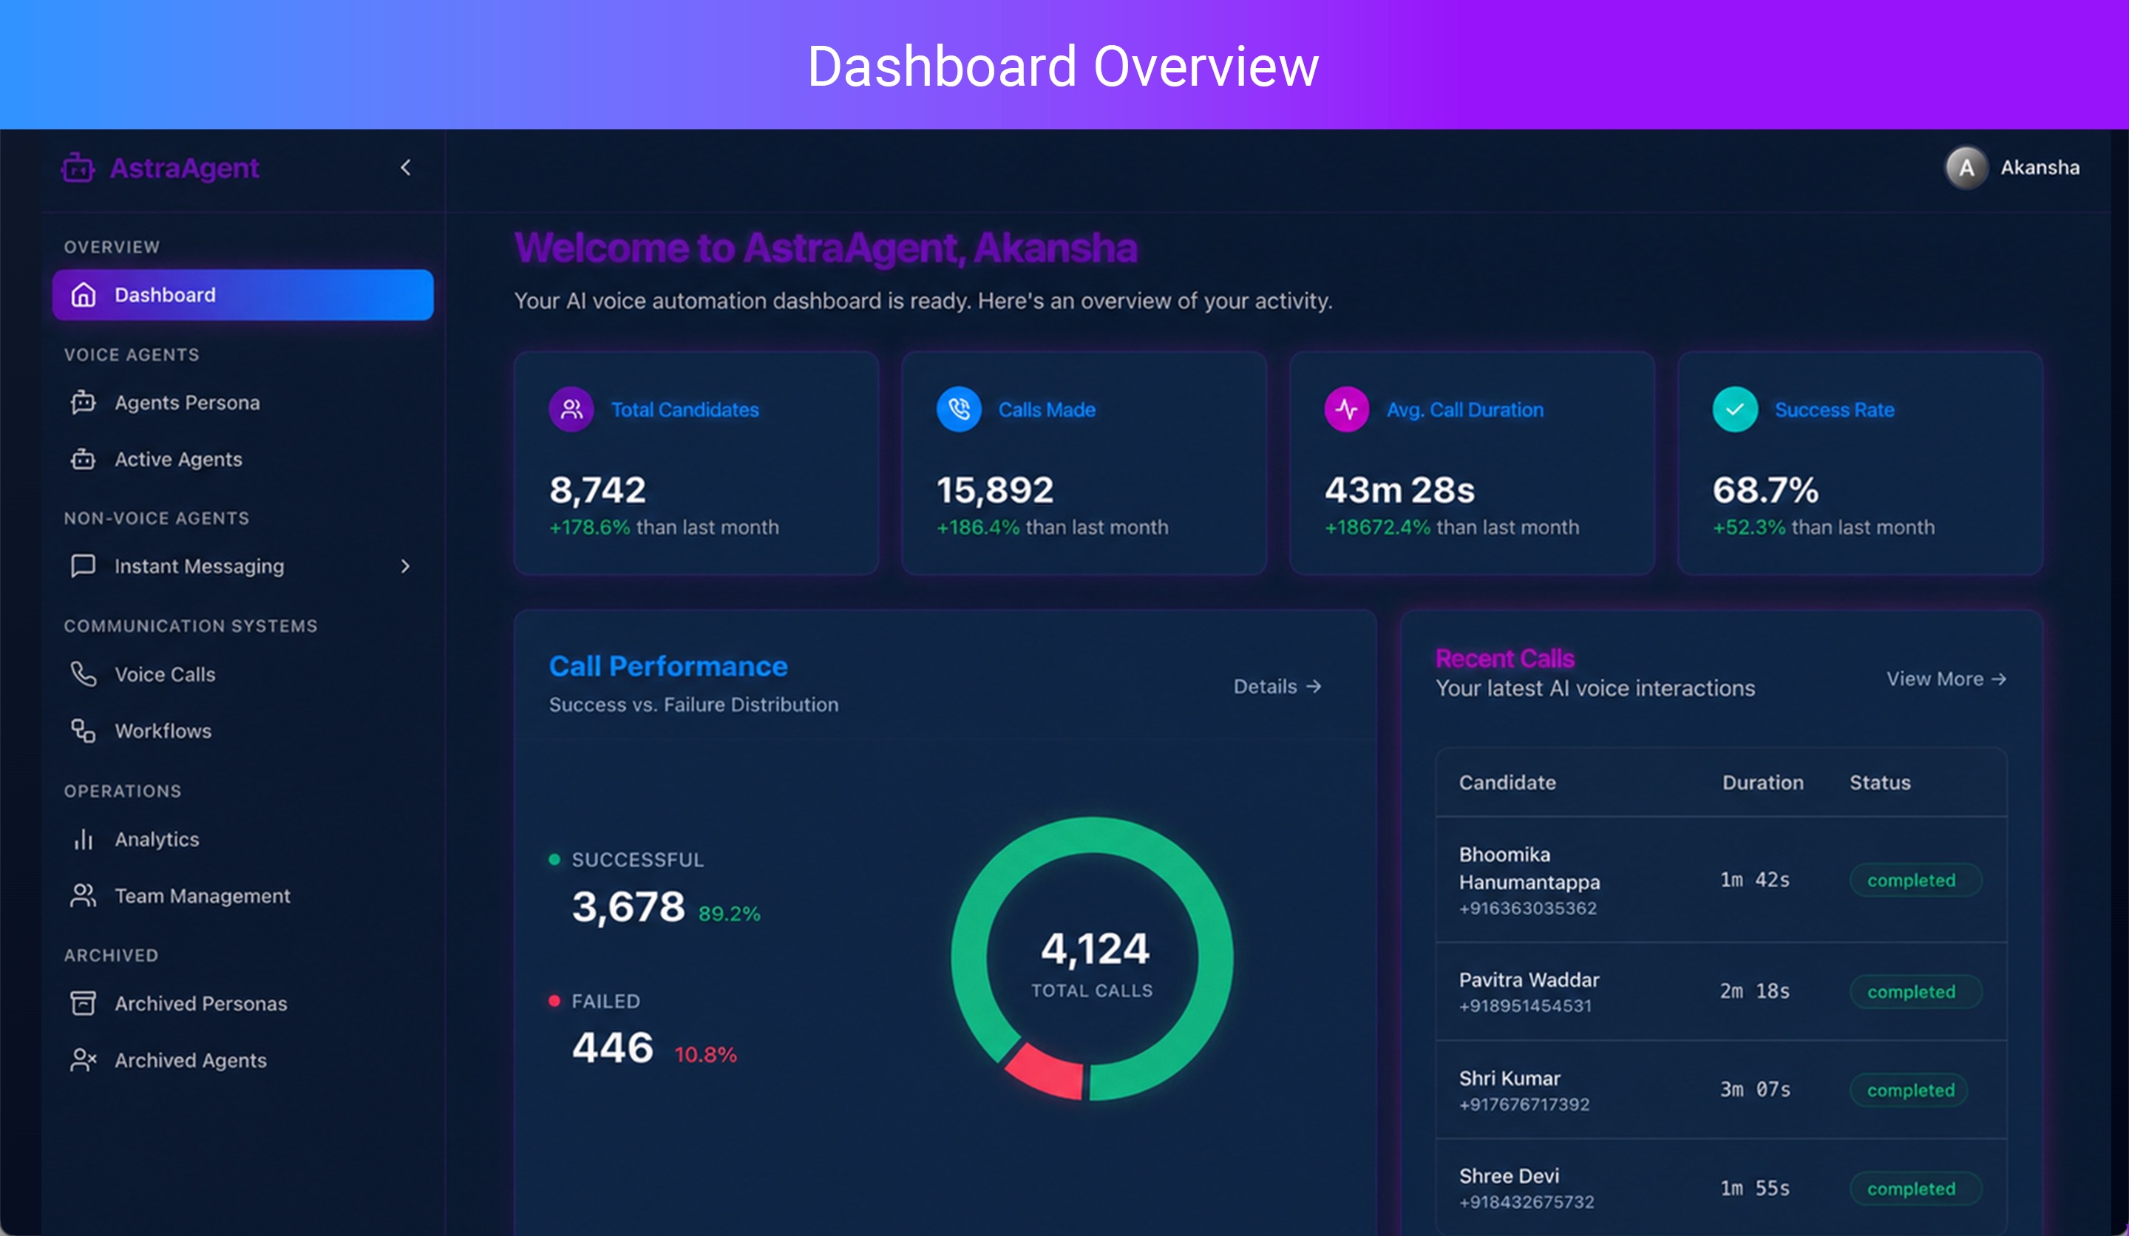Click completed badge for Shri Kumar
Screen dimensions: 2129x1236
[x=1909, y=1090]
